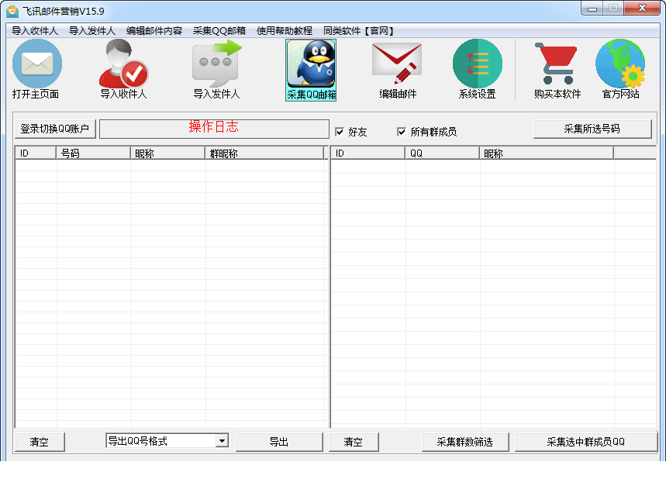666x479 pixels.
Task: Clear the right list with 清空
Action: 354,442
